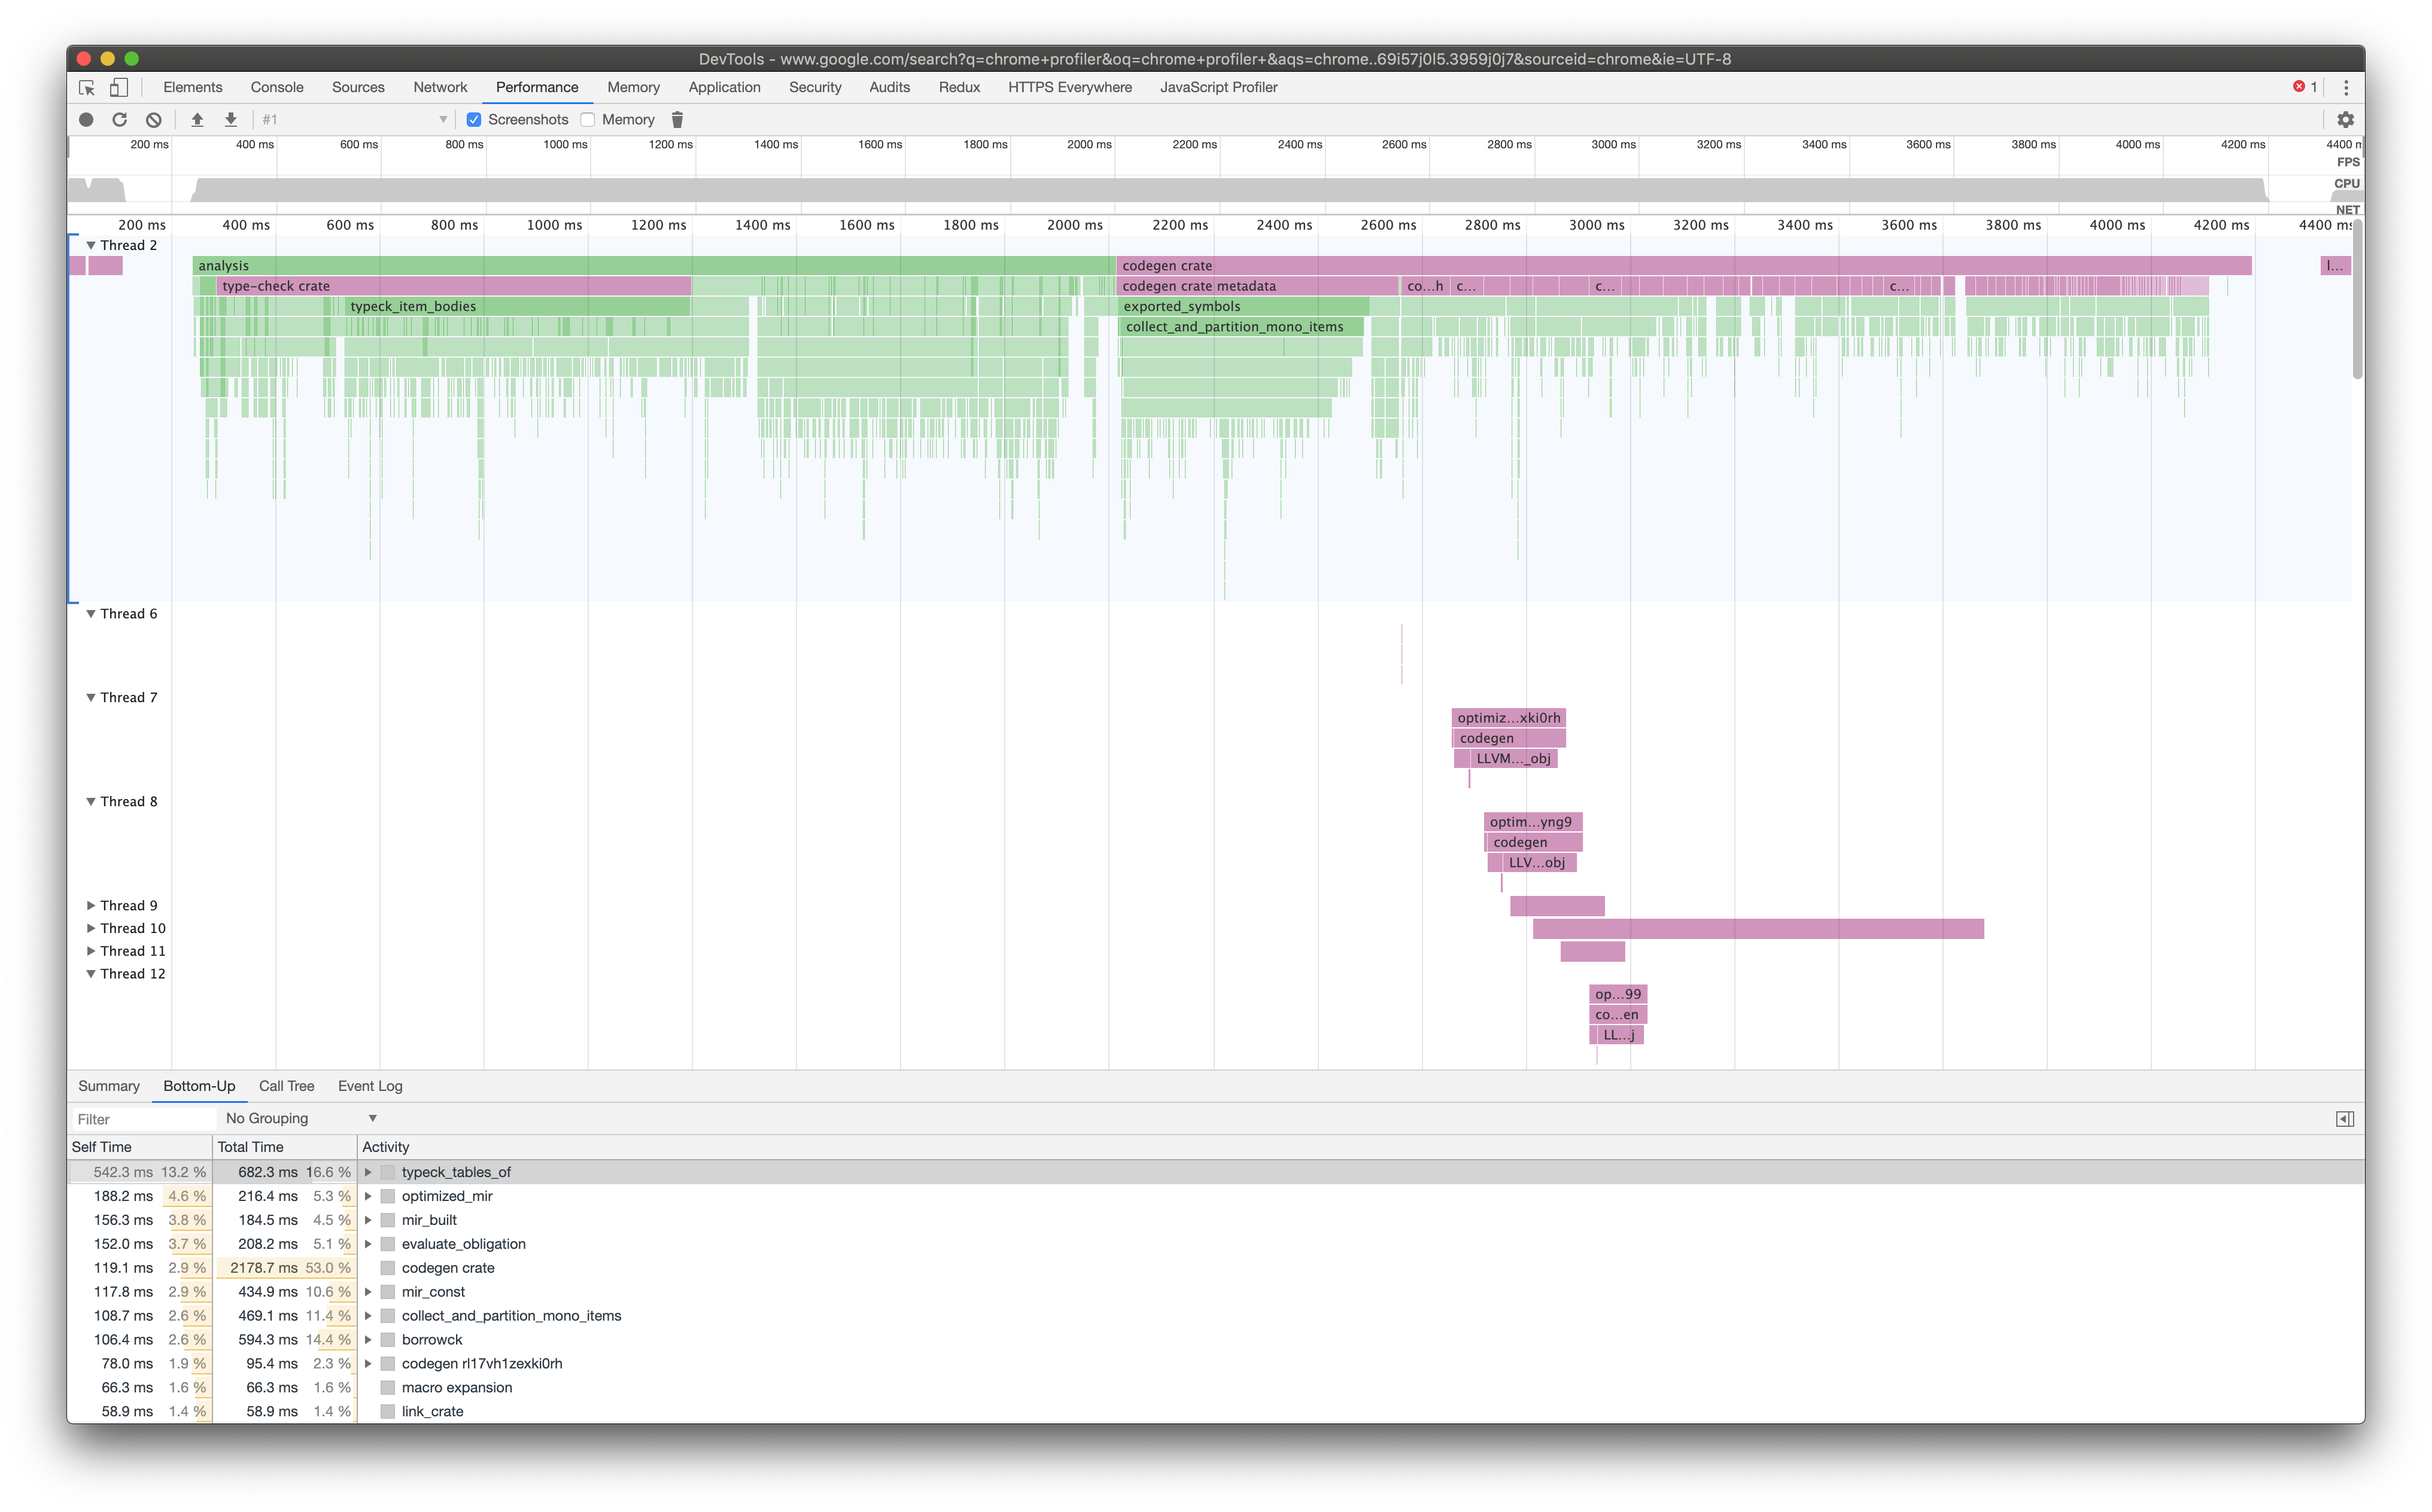Click the upload profile data icon

[195, 118]
